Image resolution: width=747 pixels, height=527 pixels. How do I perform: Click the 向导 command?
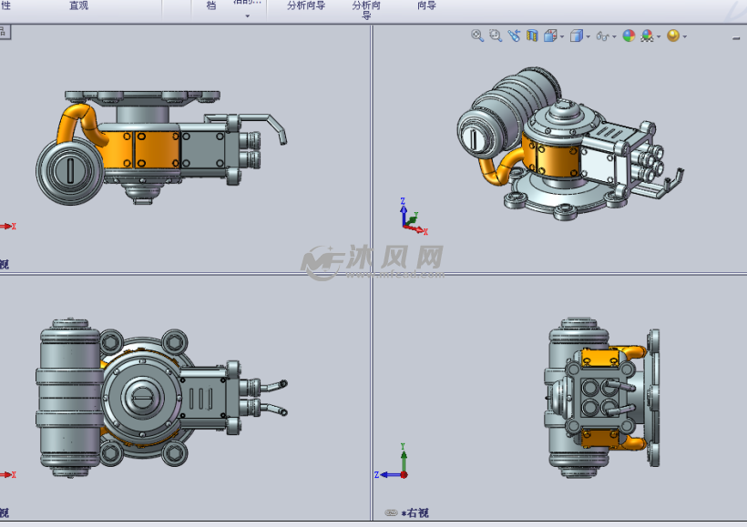(x=426, y=5)
